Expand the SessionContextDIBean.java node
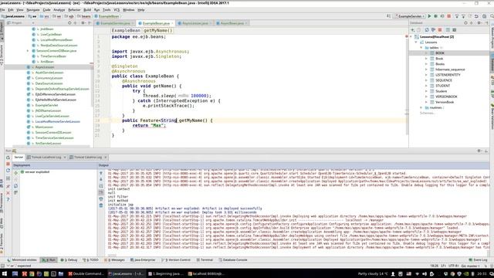 28,51
